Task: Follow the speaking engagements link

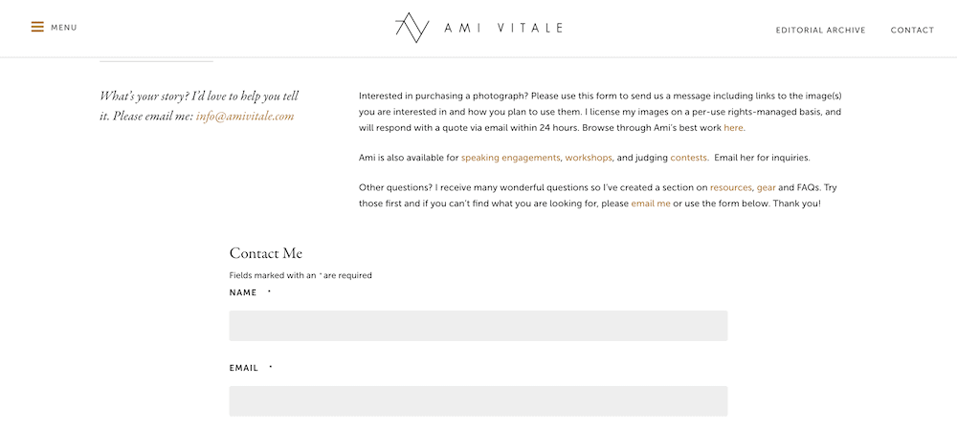Action: coord(510,158)
